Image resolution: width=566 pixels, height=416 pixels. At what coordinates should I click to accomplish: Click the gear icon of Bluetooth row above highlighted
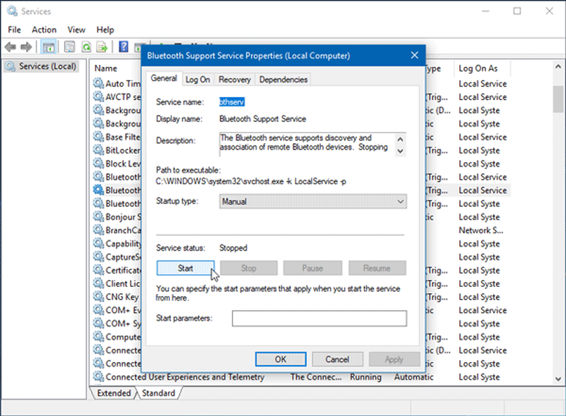98,177
